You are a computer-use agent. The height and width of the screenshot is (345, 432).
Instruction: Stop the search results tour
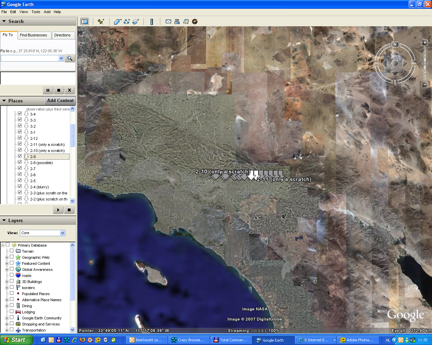coord(59,90)
